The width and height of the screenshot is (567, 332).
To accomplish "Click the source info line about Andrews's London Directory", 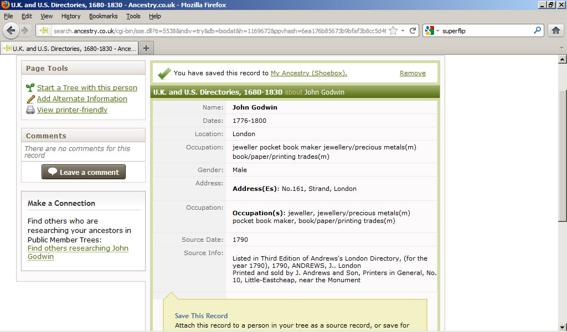I will pos(330,262).
